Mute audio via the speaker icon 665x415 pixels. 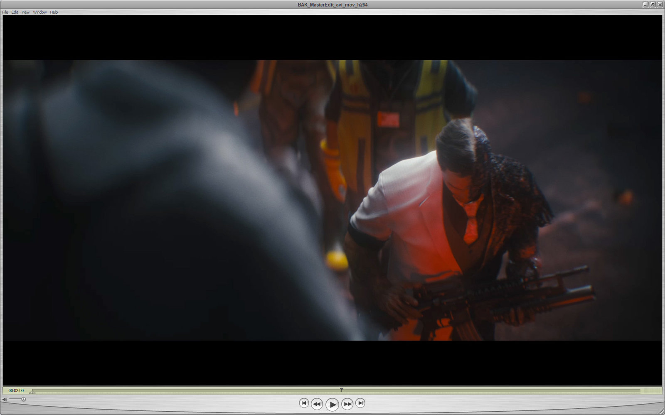(5, 399)
